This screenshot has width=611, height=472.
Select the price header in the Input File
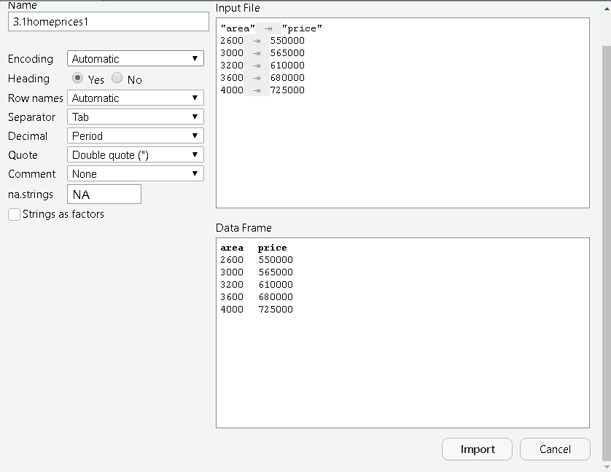coord(301,28)
